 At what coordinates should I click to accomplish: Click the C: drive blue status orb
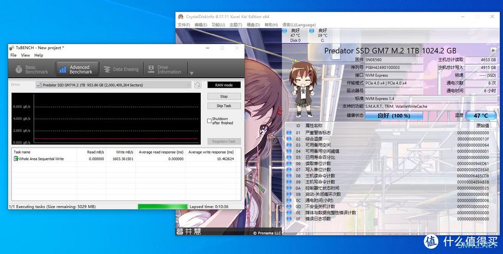pyautogui.click(x=312, y=31)
